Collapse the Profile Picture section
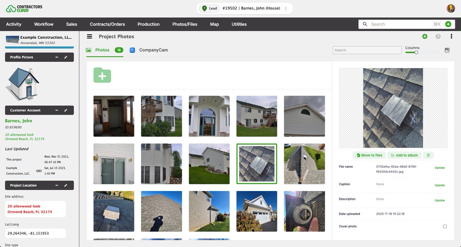The image size is (461, 247). click(56, 57)
